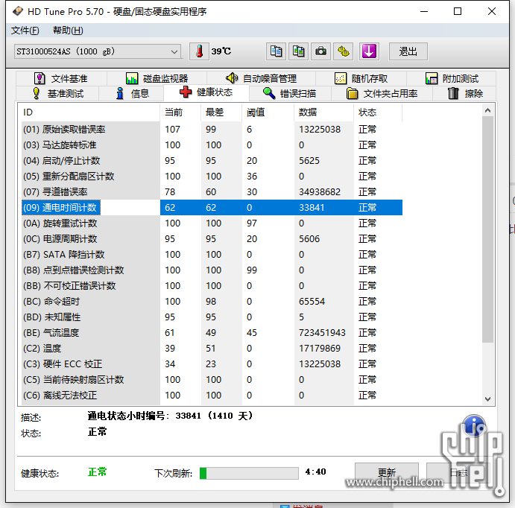Open options via the yellow tools icon

click(344, 51)
